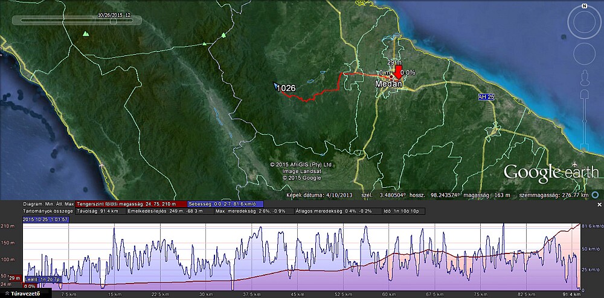Close the elevation profile panel
Image resolution: width=604 pixels, height=298 pixels.
(599, 205)
